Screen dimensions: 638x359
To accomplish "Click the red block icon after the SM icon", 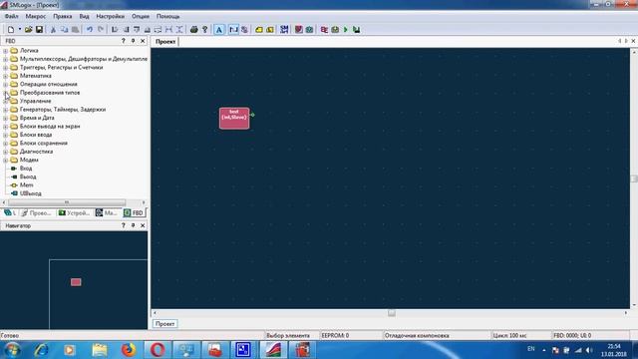I will click(x=299, y=29).
